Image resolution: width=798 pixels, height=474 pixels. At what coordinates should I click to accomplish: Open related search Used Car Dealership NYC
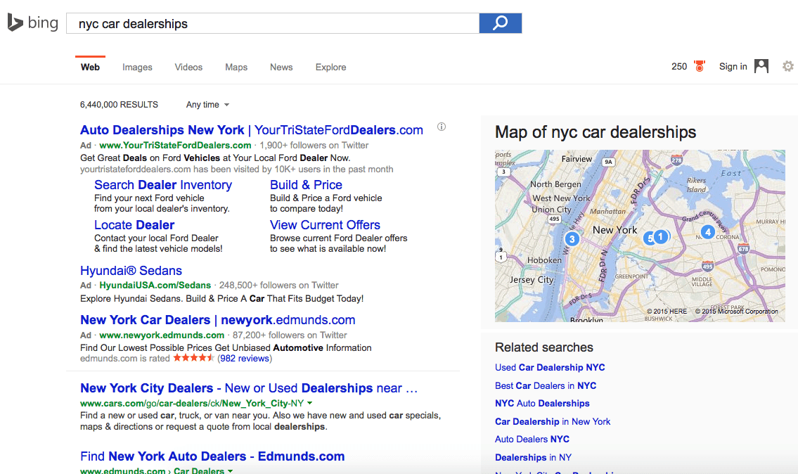pyautogui.click(x=550, y=368)
